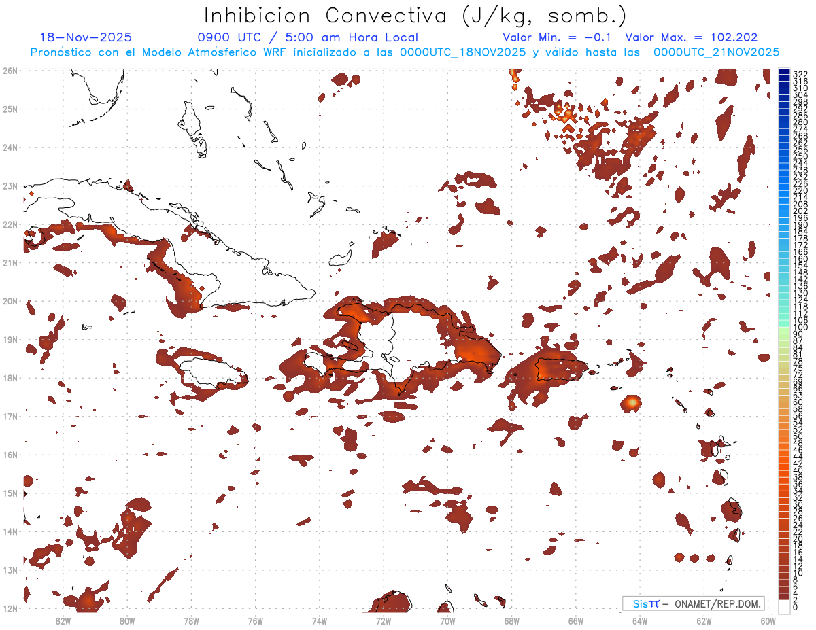The width and height of the screenshot is (816, 630).
Task: Click the Puerto Rico island outline
Action: point(562,369)
